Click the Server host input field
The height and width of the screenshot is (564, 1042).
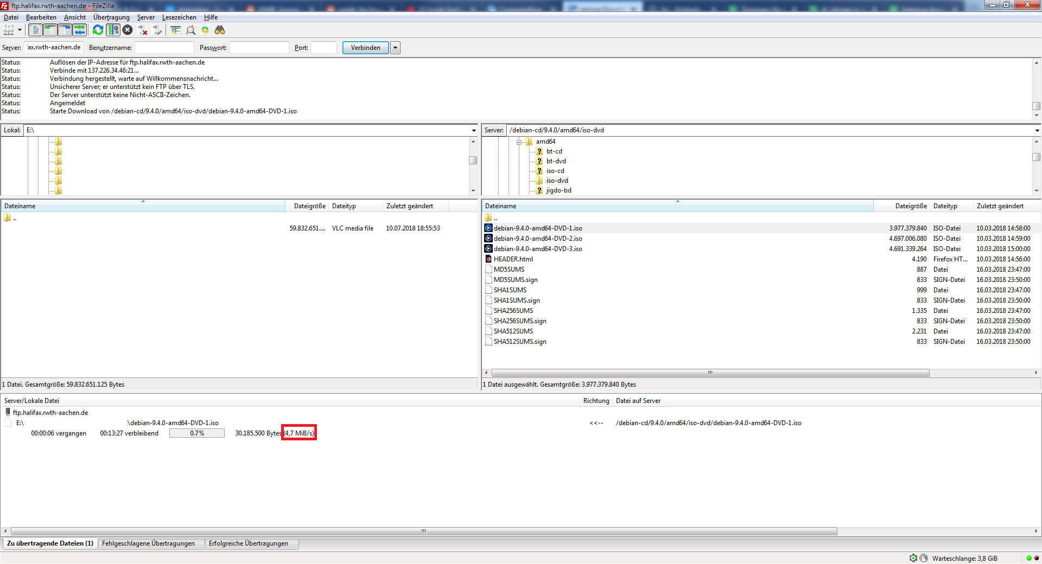tap(54, 48)
